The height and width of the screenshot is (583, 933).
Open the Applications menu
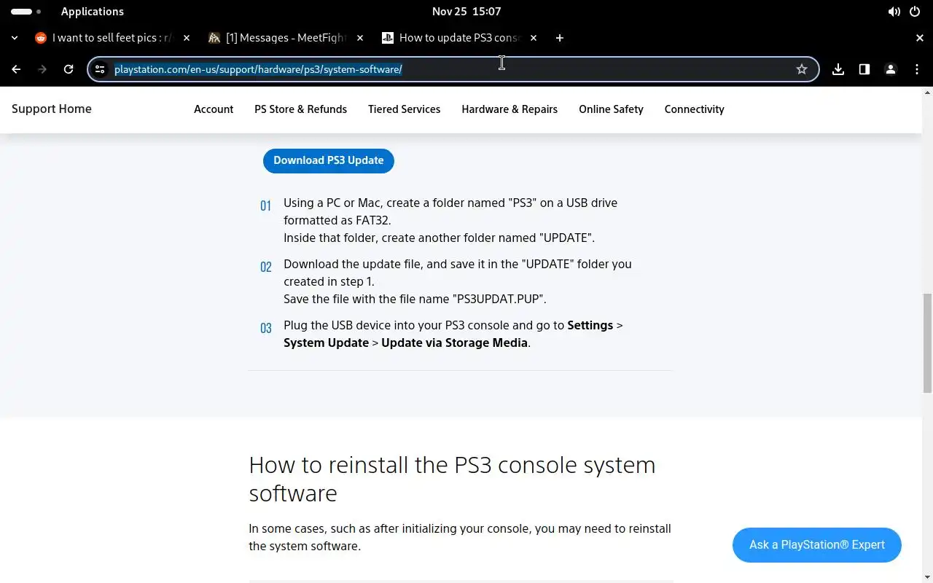click(93, 12)
